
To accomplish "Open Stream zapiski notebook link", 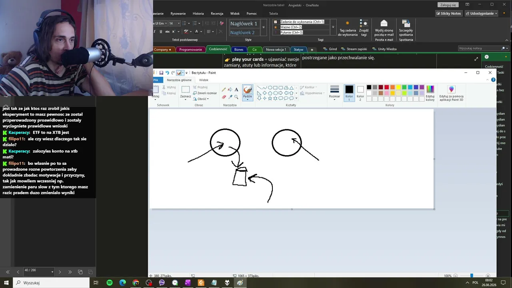I will (x=354, y=49).
